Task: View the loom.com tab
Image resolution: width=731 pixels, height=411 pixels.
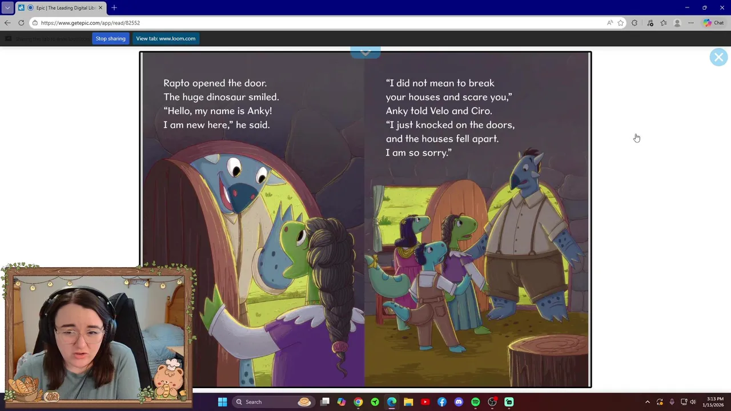Action: (166, 39)
